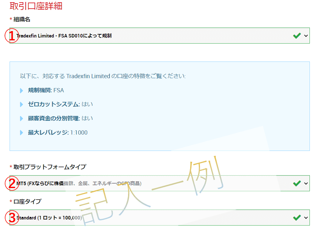Viewport: 314px width, 239px height.
Task: Click the blue arrow beside 最大レバレッジ
Action: 21,133
